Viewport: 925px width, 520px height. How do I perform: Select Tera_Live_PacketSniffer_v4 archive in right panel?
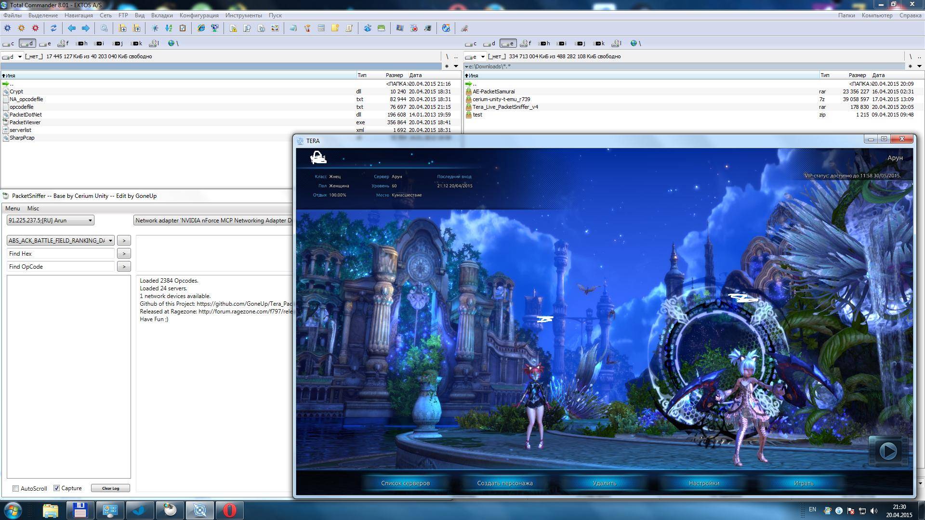693,107
